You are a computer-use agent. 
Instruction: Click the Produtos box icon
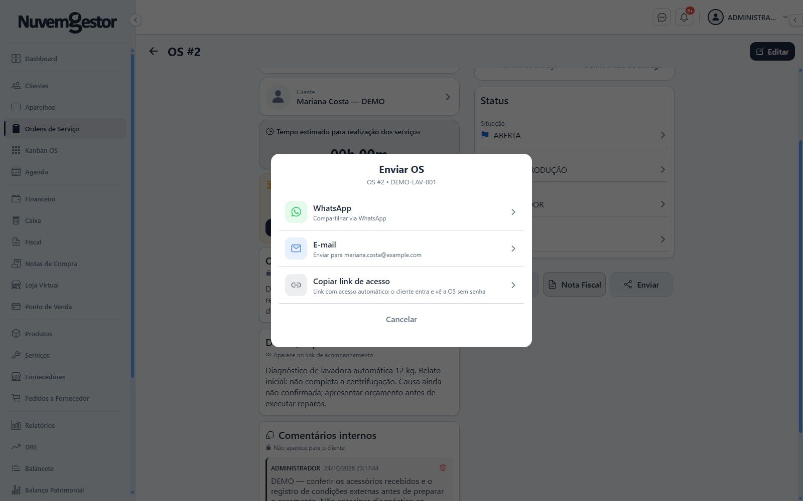pyautogui.click(x=16, y=334)
